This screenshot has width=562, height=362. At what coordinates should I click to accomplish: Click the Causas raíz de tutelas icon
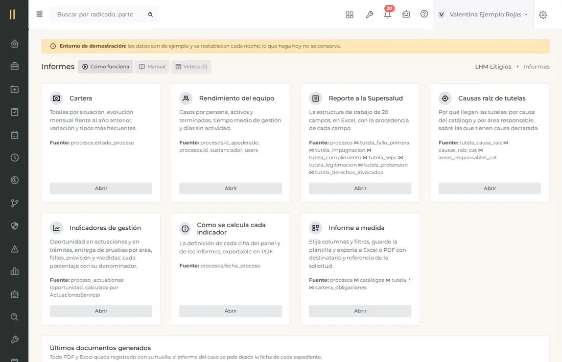(x=445, y=98)
